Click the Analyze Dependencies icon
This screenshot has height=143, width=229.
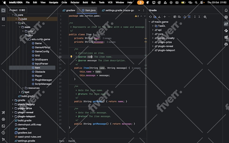[x=185, y=17]
